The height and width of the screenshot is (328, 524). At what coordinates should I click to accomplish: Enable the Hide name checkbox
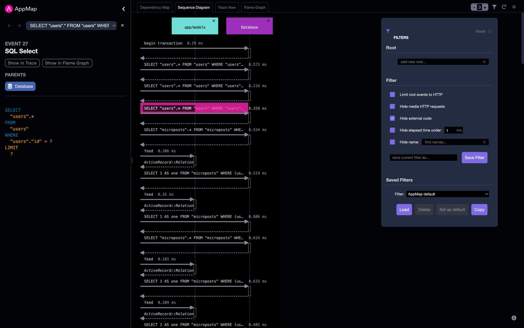[392, 142]
